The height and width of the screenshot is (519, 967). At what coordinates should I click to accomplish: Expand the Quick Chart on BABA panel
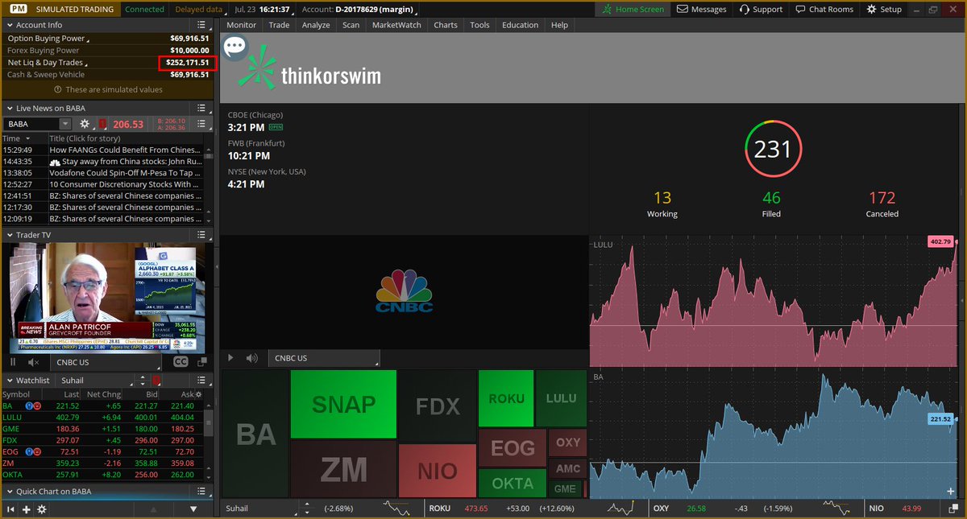tap(9, 491)
